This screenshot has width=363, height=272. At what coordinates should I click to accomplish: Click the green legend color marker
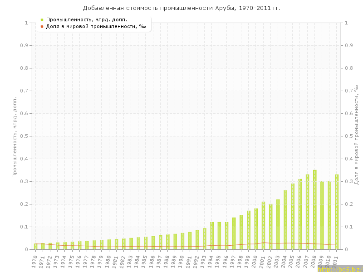tap(42, 19)
